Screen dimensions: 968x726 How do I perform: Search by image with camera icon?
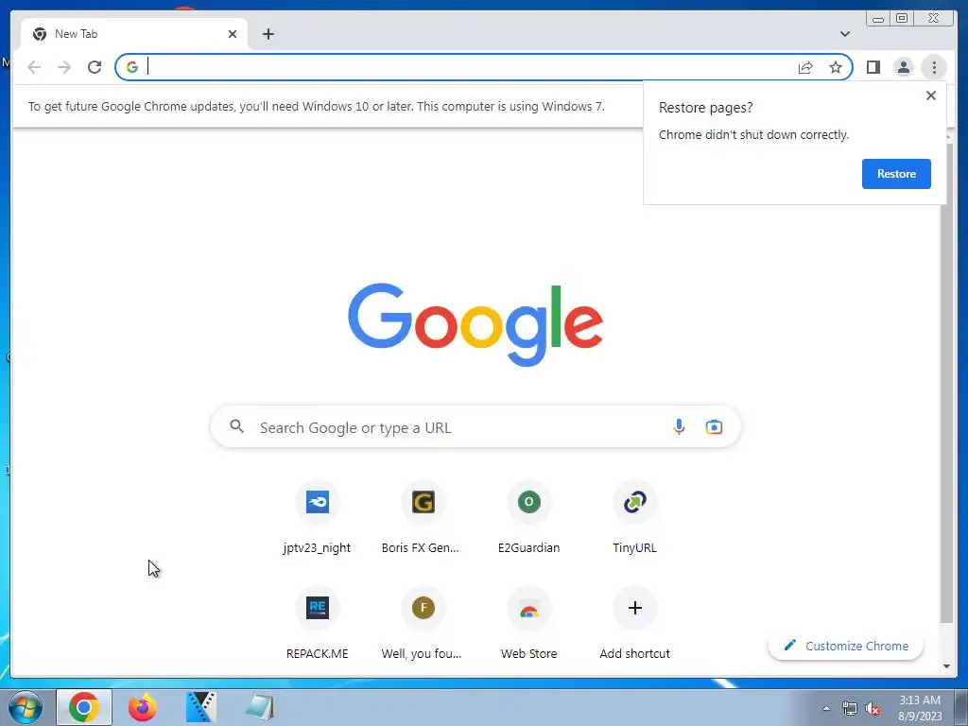click(714, 426)
